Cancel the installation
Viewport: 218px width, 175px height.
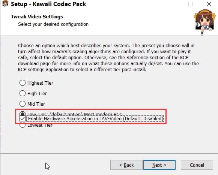click(x=197, y=165)
